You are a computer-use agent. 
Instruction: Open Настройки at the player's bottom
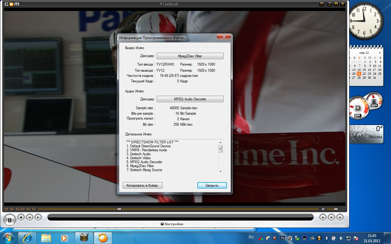tap(172, 224)
